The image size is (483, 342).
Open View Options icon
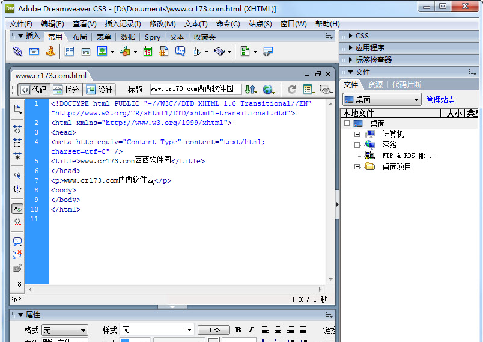tap(309, 90)
